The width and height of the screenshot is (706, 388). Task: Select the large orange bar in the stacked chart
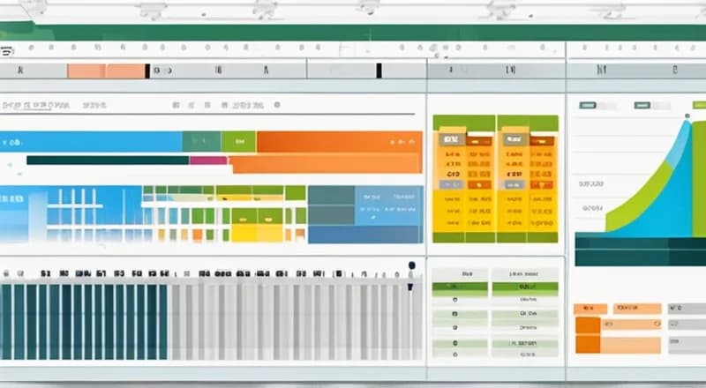[x=340, y=141]
